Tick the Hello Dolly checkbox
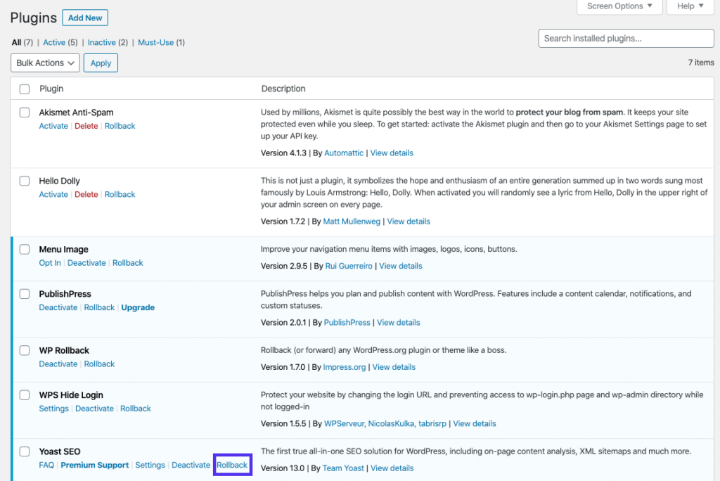Image resolution: width=720 pixels, height=481 pixels. pos(25,181)
